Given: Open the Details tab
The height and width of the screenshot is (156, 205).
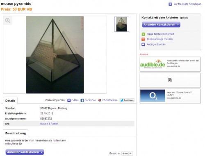Looking at the screenshot, I should (10, 101).
